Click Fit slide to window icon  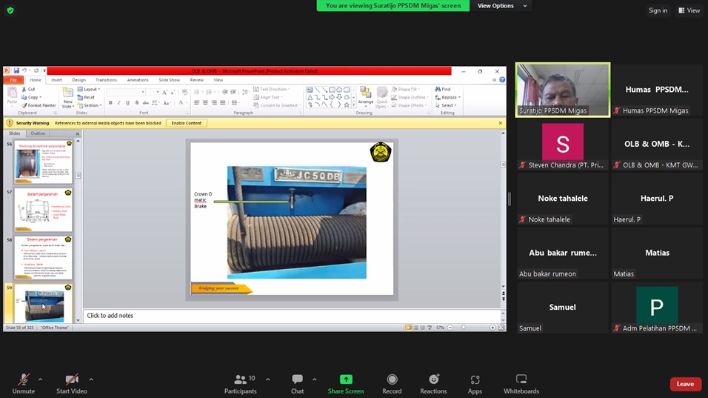click(501, 328)
